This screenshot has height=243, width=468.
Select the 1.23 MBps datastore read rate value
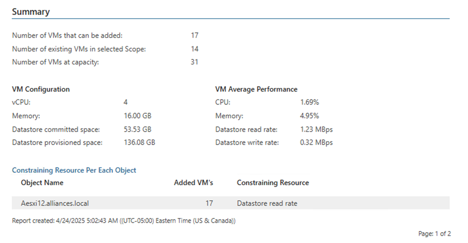coord(316,130)
